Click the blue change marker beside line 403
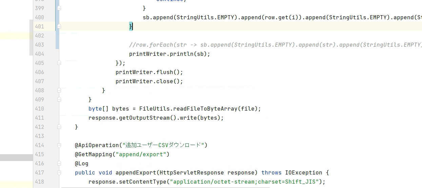 tap(57, 44)
